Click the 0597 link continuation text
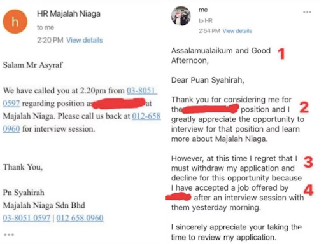Screen dimensions: 326x244 pos(11,104)
